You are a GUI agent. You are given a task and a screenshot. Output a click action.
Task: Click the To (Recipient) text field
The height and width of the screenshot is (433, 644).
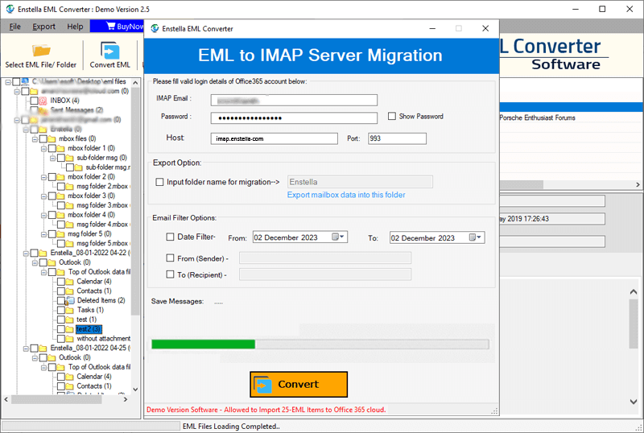(x=325, y=274)
